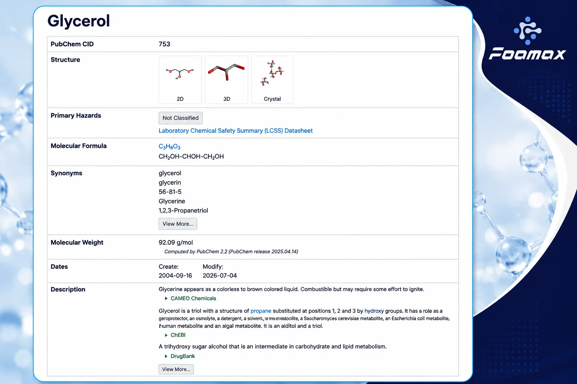Image resolution: width=577 pixels, height=384 pixels.
Task: Click the Foamax brand wordmark
Action: pos(527,54)
